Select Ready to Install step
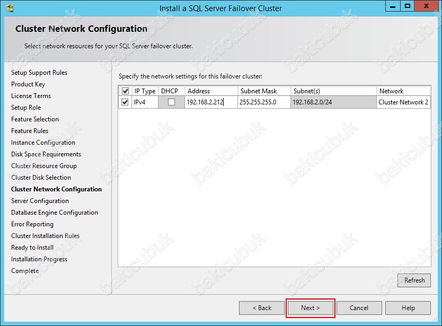Screen dimensions: 442x326 [x=32, y=248]
